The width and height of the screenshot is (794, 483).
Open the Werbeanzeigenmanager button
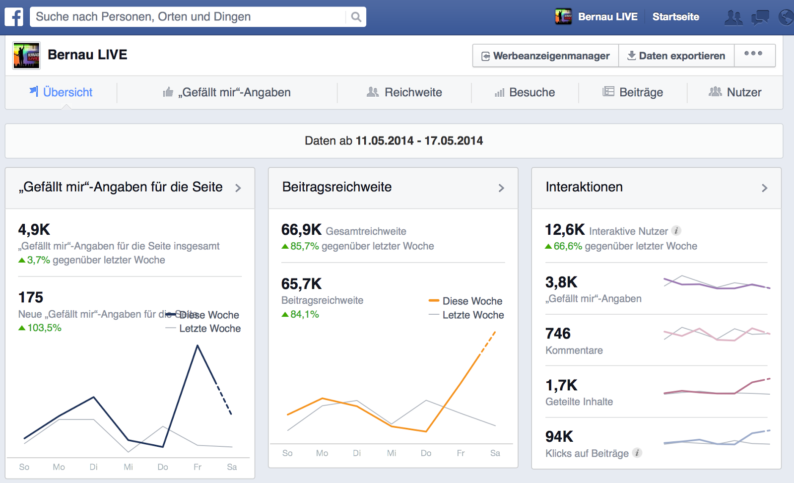[545, 56]
